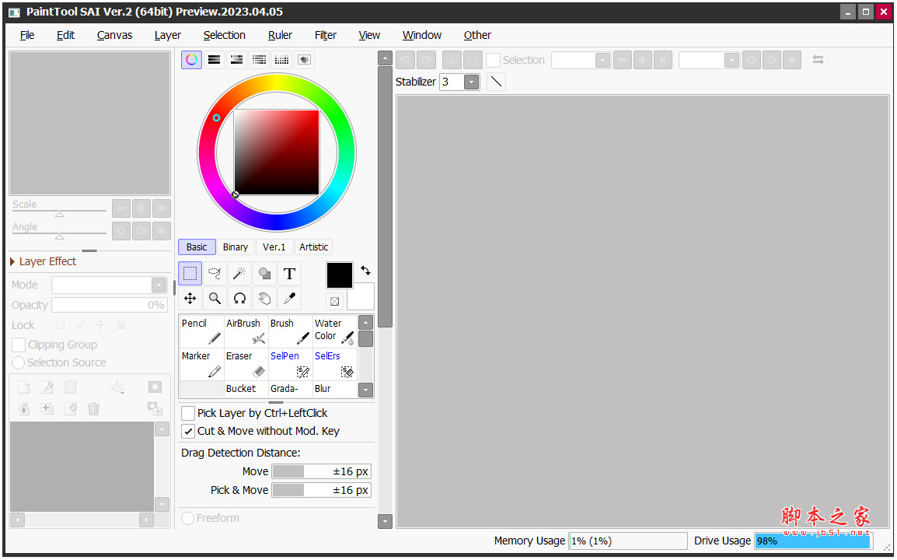
Task: Click the plus button beside Scale slider
Action: coord(141,208)
